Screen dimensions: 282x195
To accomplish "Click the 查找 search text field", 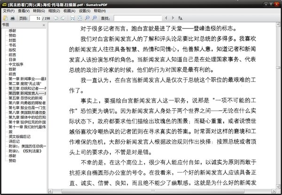I will (138, 18).
